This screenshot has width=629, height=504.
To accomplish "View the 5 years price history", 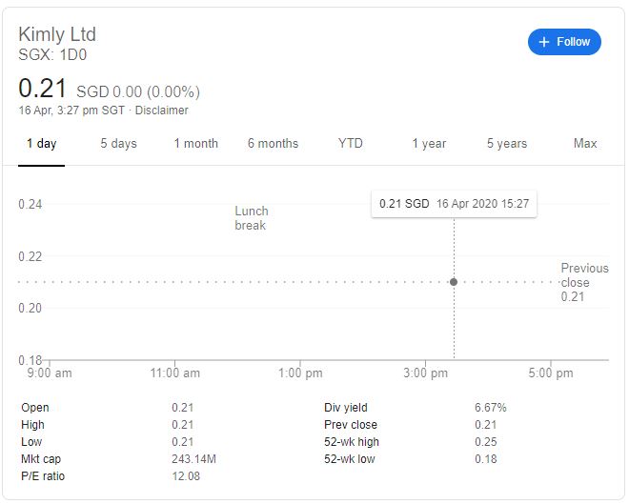I will [x=507, y=144].
